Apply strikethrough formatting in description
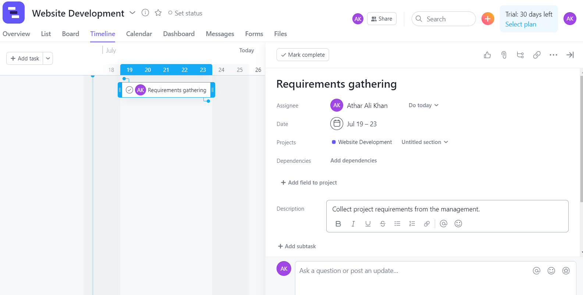583x295 pixels. tap(383, 224)
